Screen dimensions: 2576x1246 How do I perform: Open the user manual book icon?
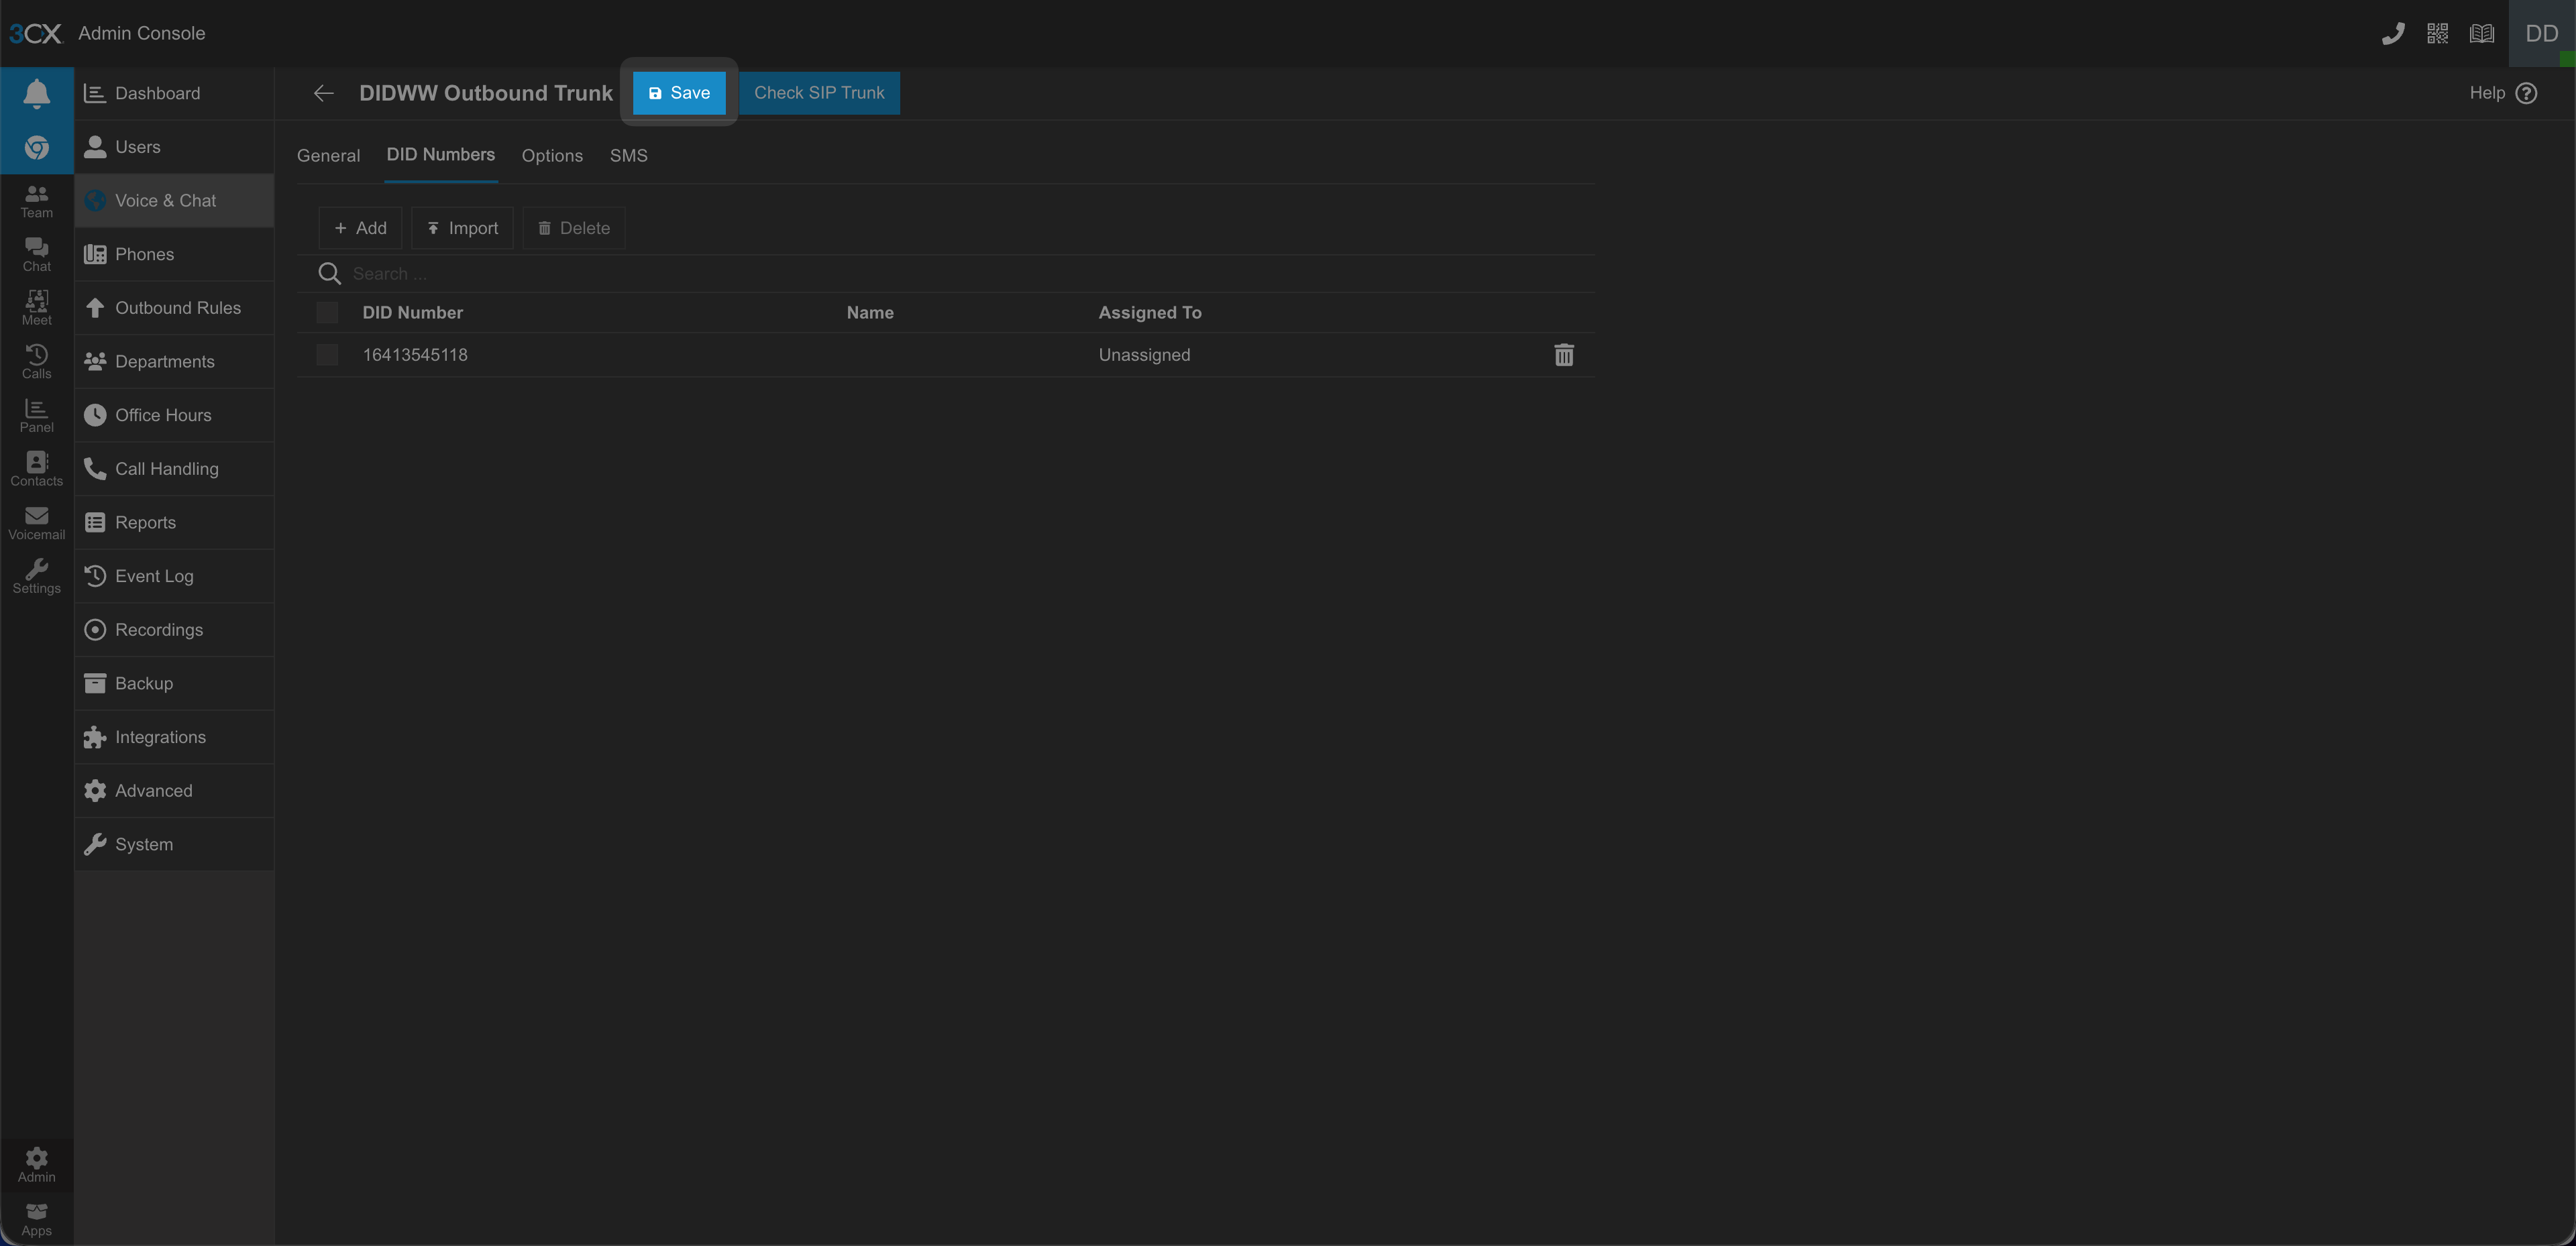click(x=2481, y=34)
